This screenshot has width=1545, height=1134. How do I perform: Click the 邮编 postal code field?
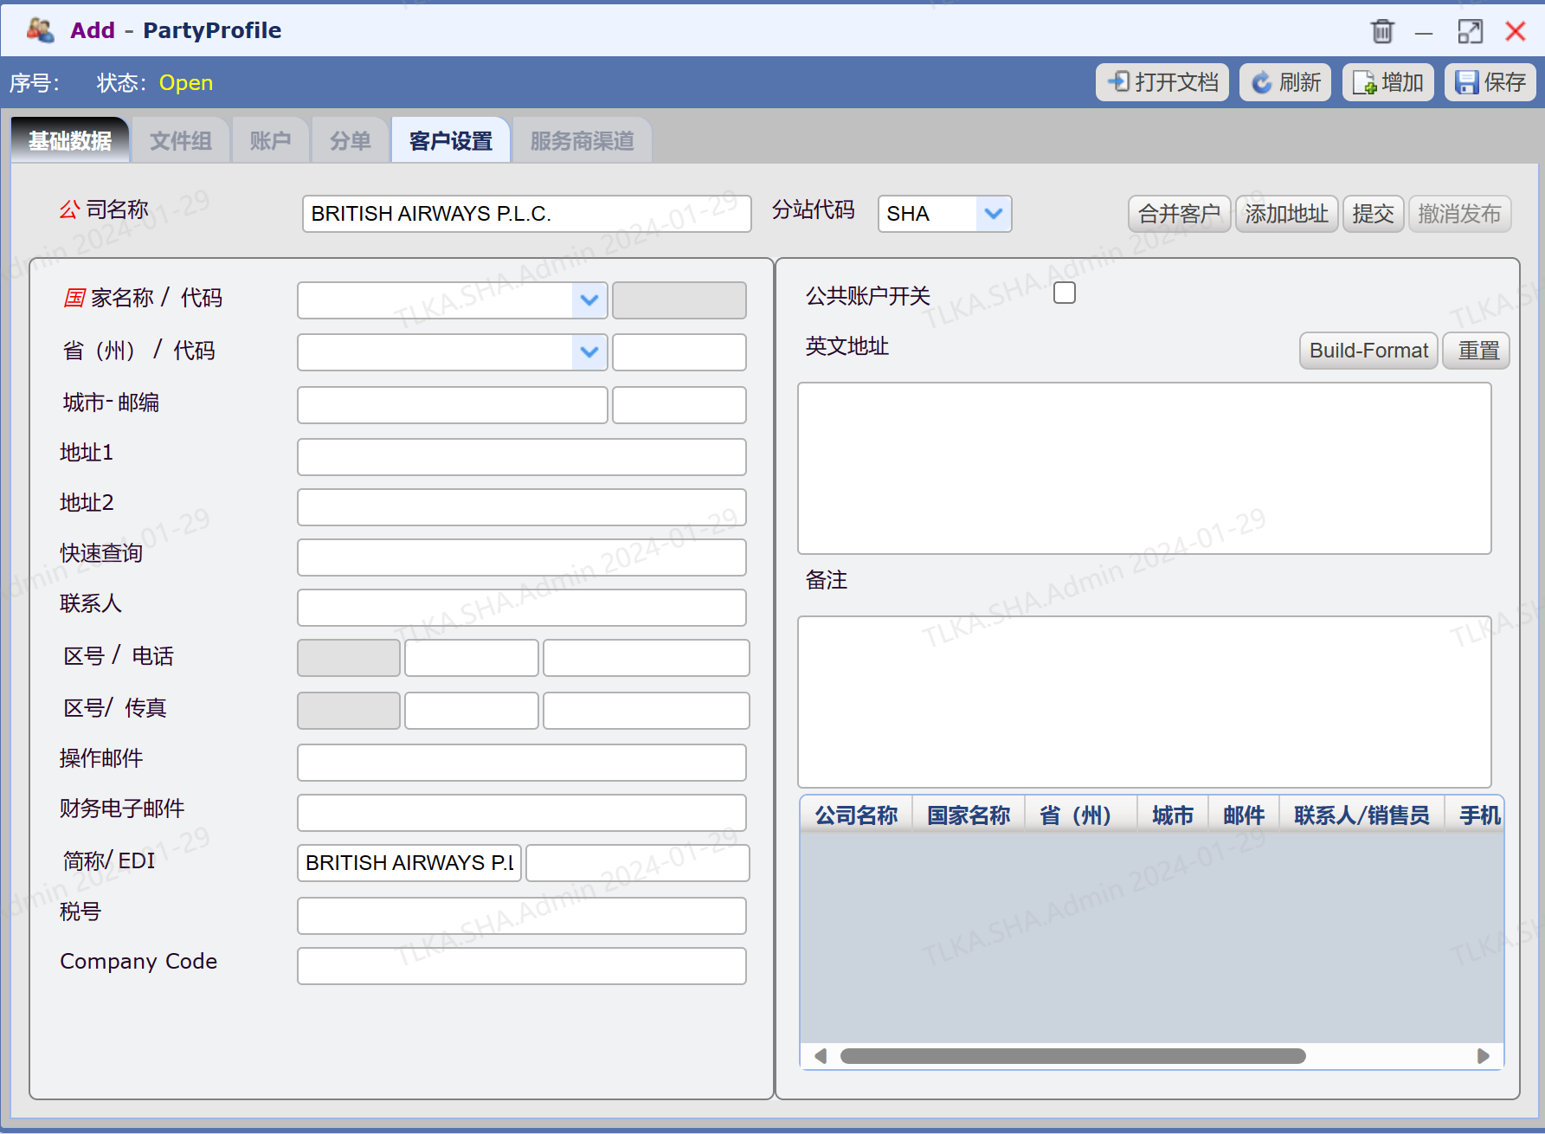(679, 405)
